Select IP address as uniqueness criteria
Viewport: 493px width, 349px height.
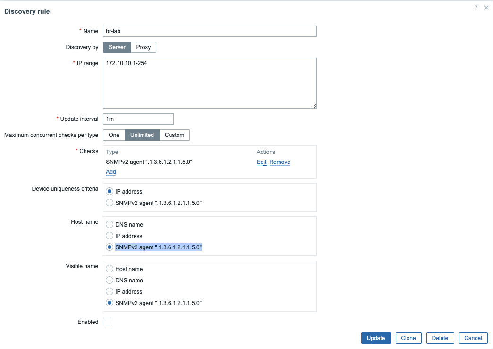[110, 192]
